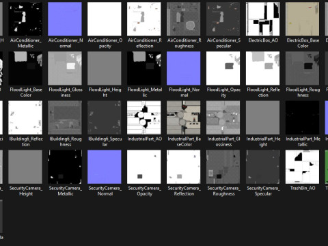This screenshot has height=246, width=328.
Task: Click SecurityCamera_Roughness texture file
Action: pos(223,167)
